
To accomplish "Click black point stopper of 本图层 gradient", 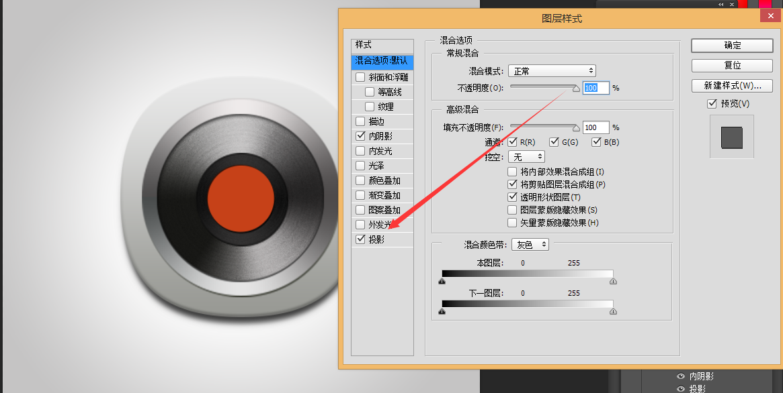I will [x=442, y=282].
